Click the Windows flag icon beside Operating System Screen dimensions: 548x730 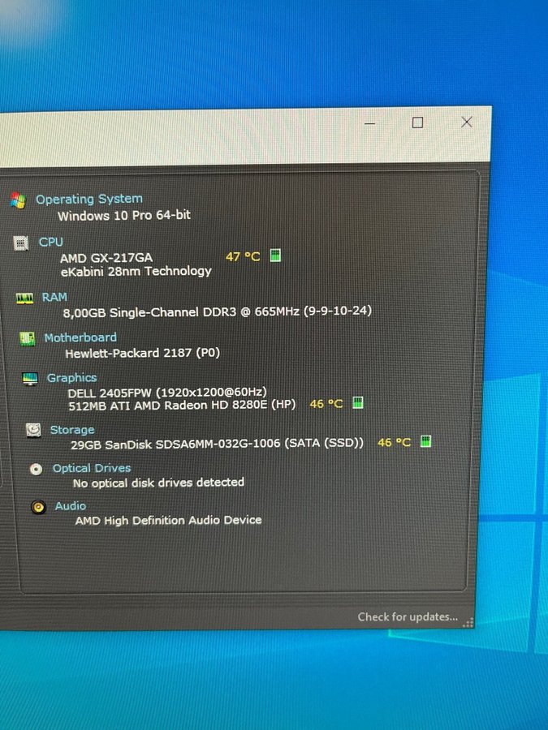point(18,200)
